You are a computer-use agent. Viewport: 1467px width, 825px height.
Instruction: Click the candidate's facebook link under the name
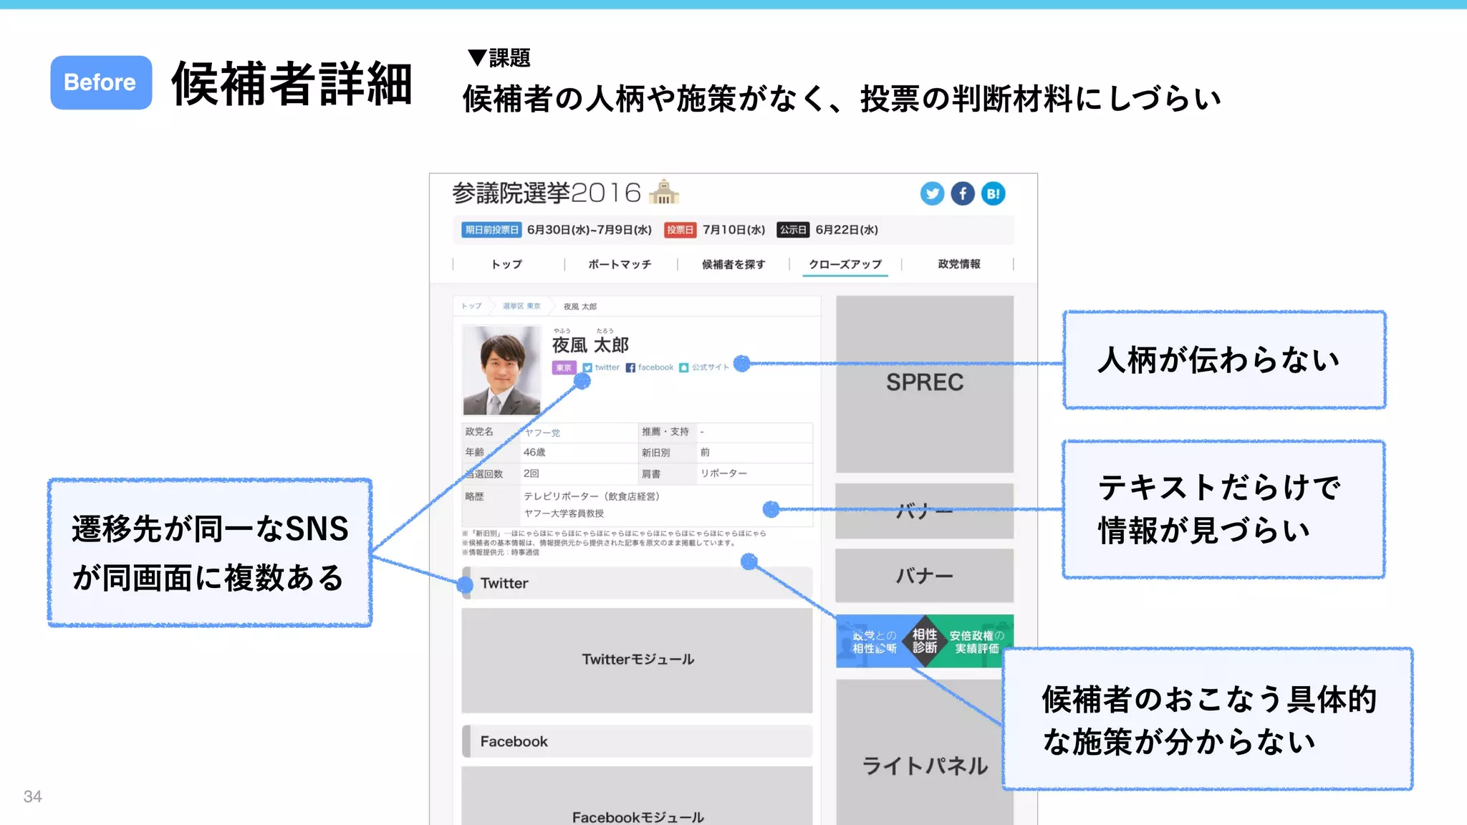[650, 367]
